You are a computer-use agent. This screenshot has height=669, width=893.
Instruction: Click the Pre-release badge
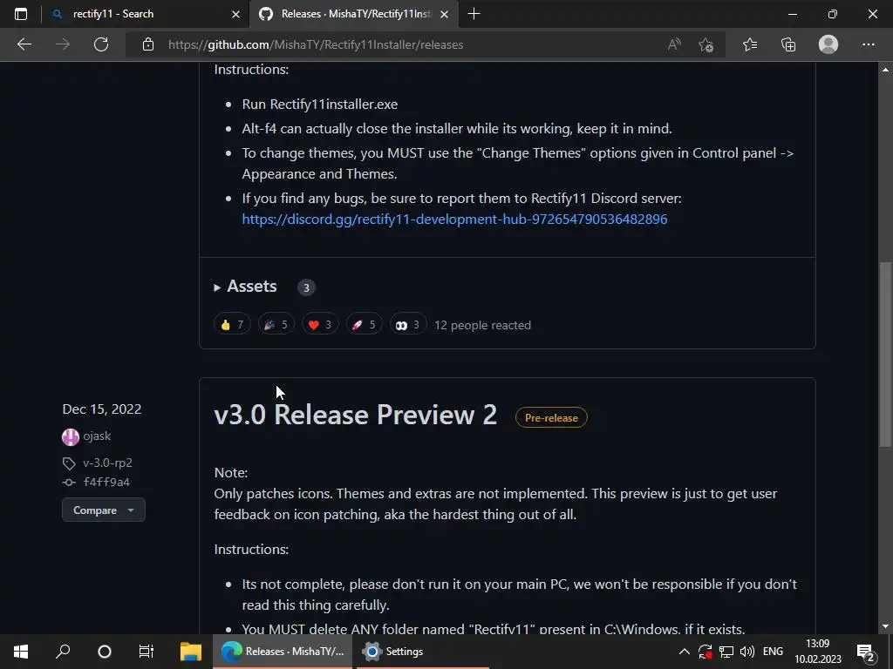551,417
